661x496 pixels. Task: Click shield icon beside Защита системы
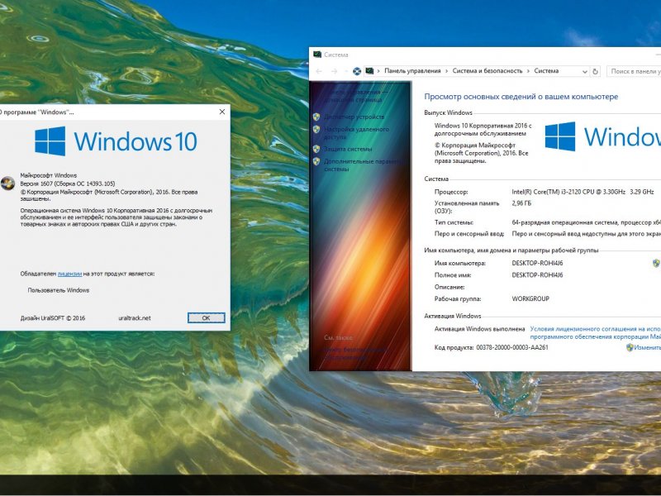(x=316, y=149)
